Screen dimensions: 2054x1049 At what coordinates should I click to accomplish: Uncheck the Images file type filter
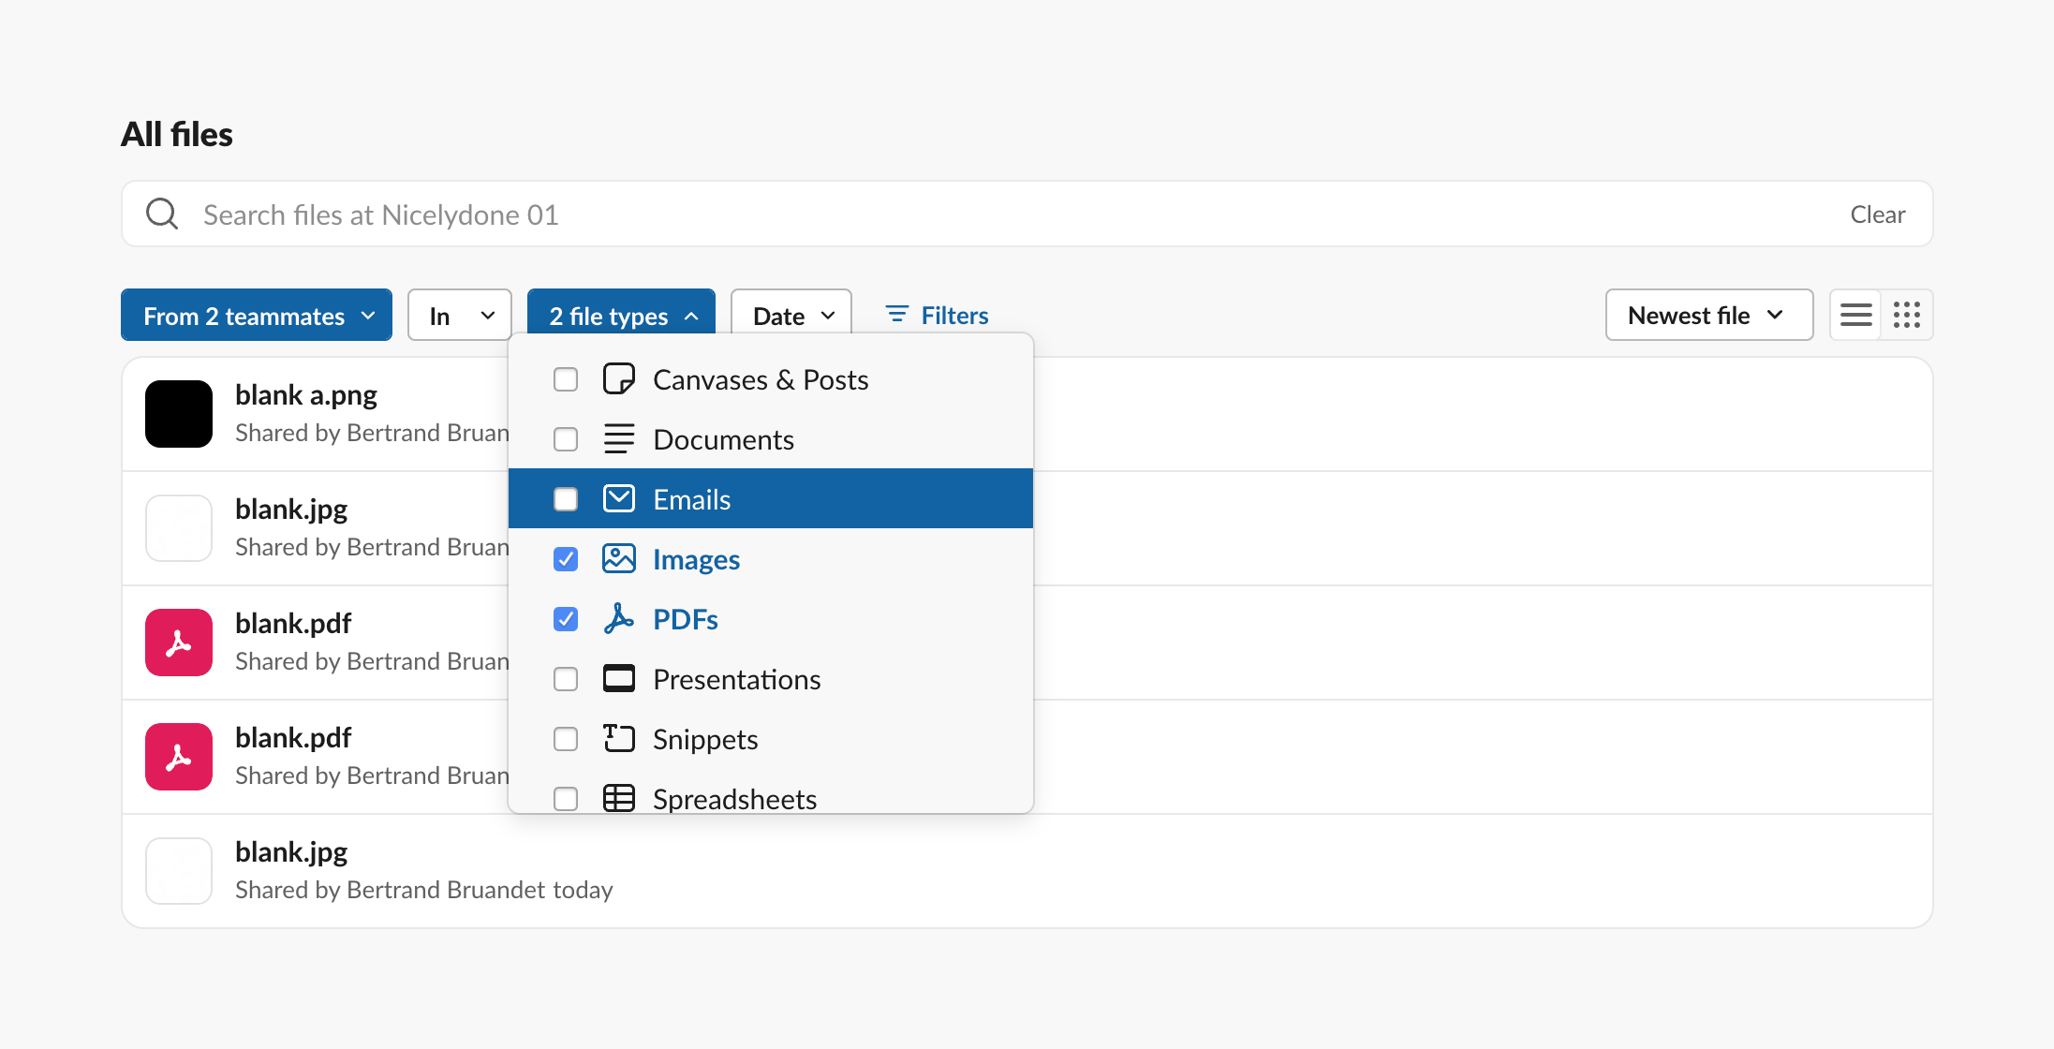tap(566, 558)
